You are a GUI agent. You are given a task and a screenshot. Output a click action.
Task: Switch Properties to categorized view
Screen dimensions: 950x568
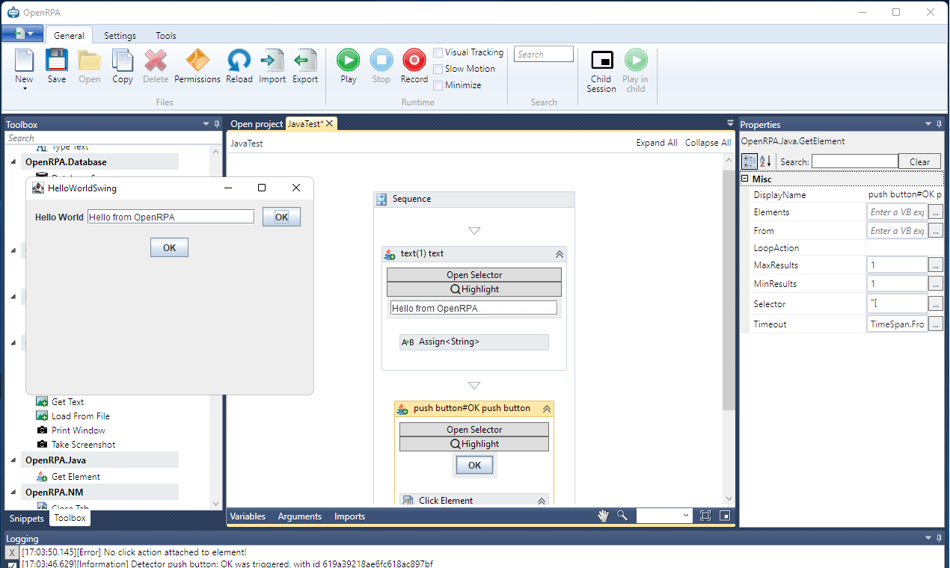click(750, 161)
